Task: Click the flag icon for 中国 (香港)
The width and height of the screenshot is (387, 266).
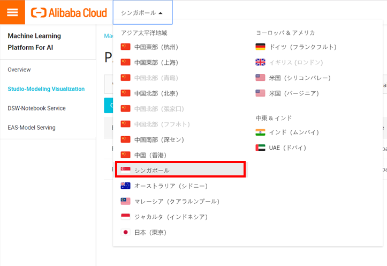Action: 125,155
